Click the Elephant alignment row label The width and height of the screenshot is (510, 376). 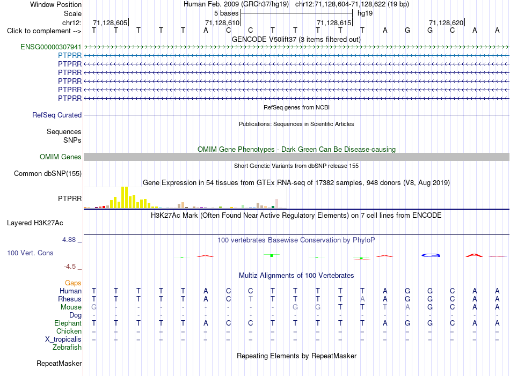(x=68, y=323)
